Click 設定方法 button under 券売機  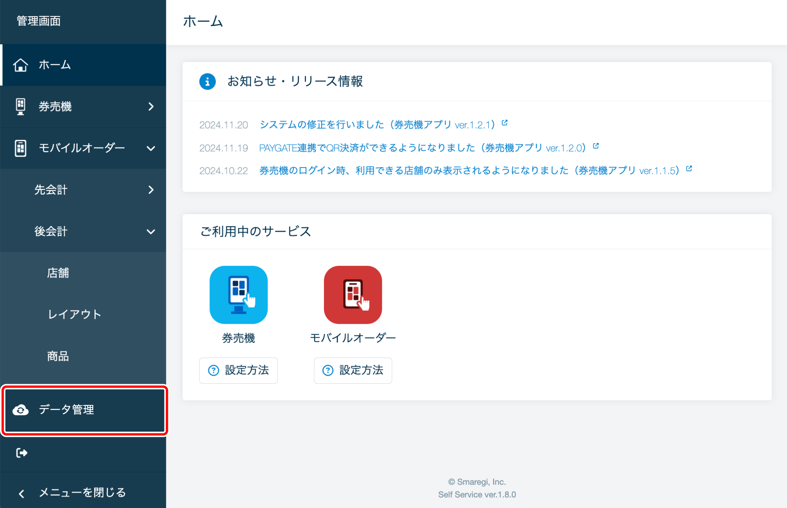238,370
